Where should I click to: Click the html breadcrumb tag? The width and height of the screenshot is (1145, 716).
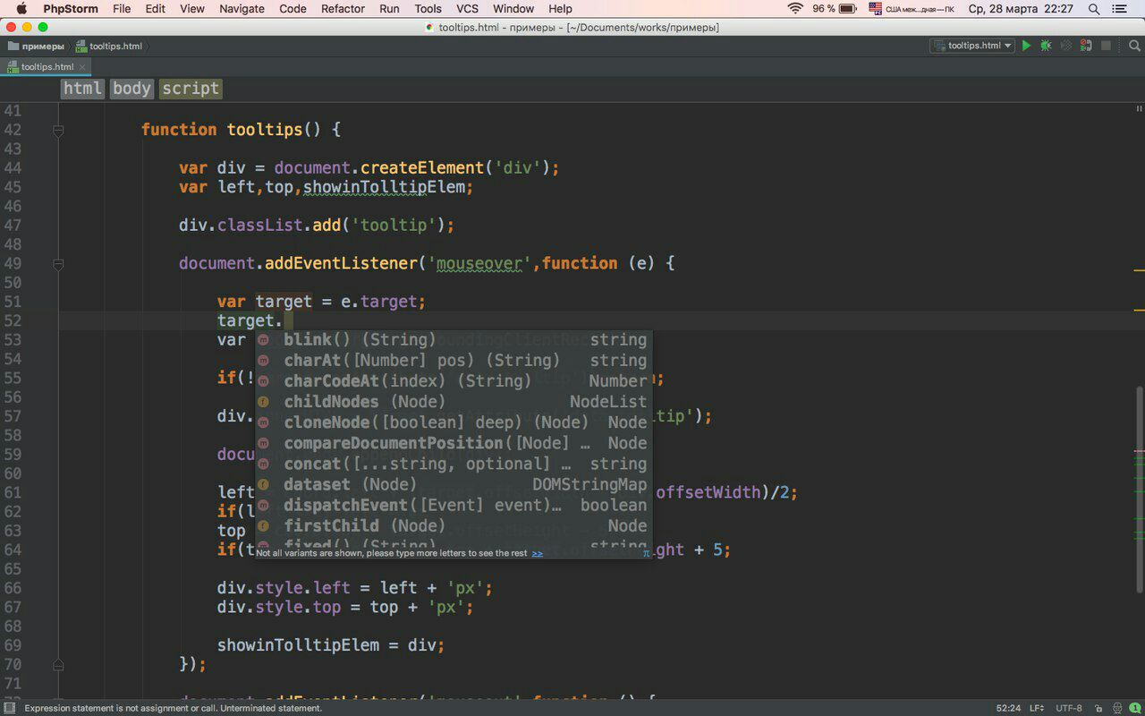click(x=83, y=88)
